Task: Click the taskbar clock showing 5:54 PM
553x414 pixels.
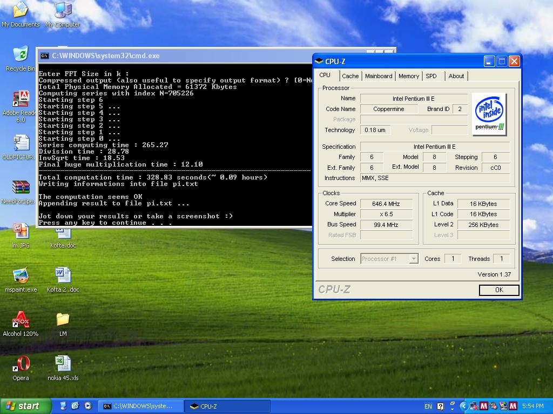Action: coord(532,406)
